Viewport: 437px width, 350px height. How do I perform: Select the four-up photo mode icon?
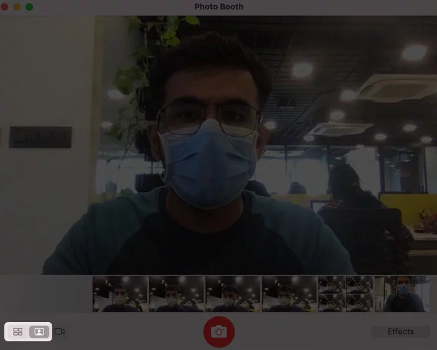click(x=18, y=331)
